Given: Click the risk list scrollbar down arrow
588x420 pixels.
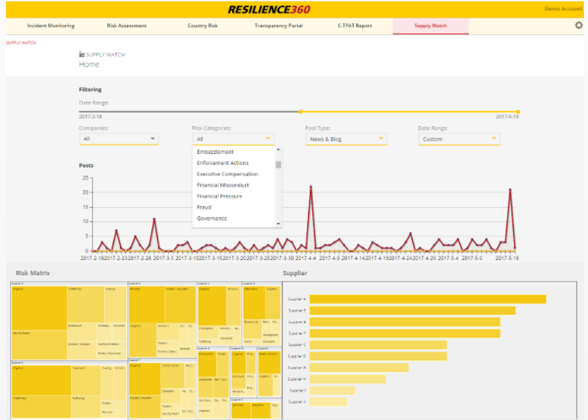Looking at the screenshot, I should (278, 224).
